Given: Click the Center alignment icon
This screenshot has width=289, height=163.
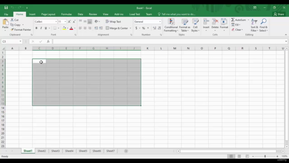Looking at the screenshot, I should [85, 28].
